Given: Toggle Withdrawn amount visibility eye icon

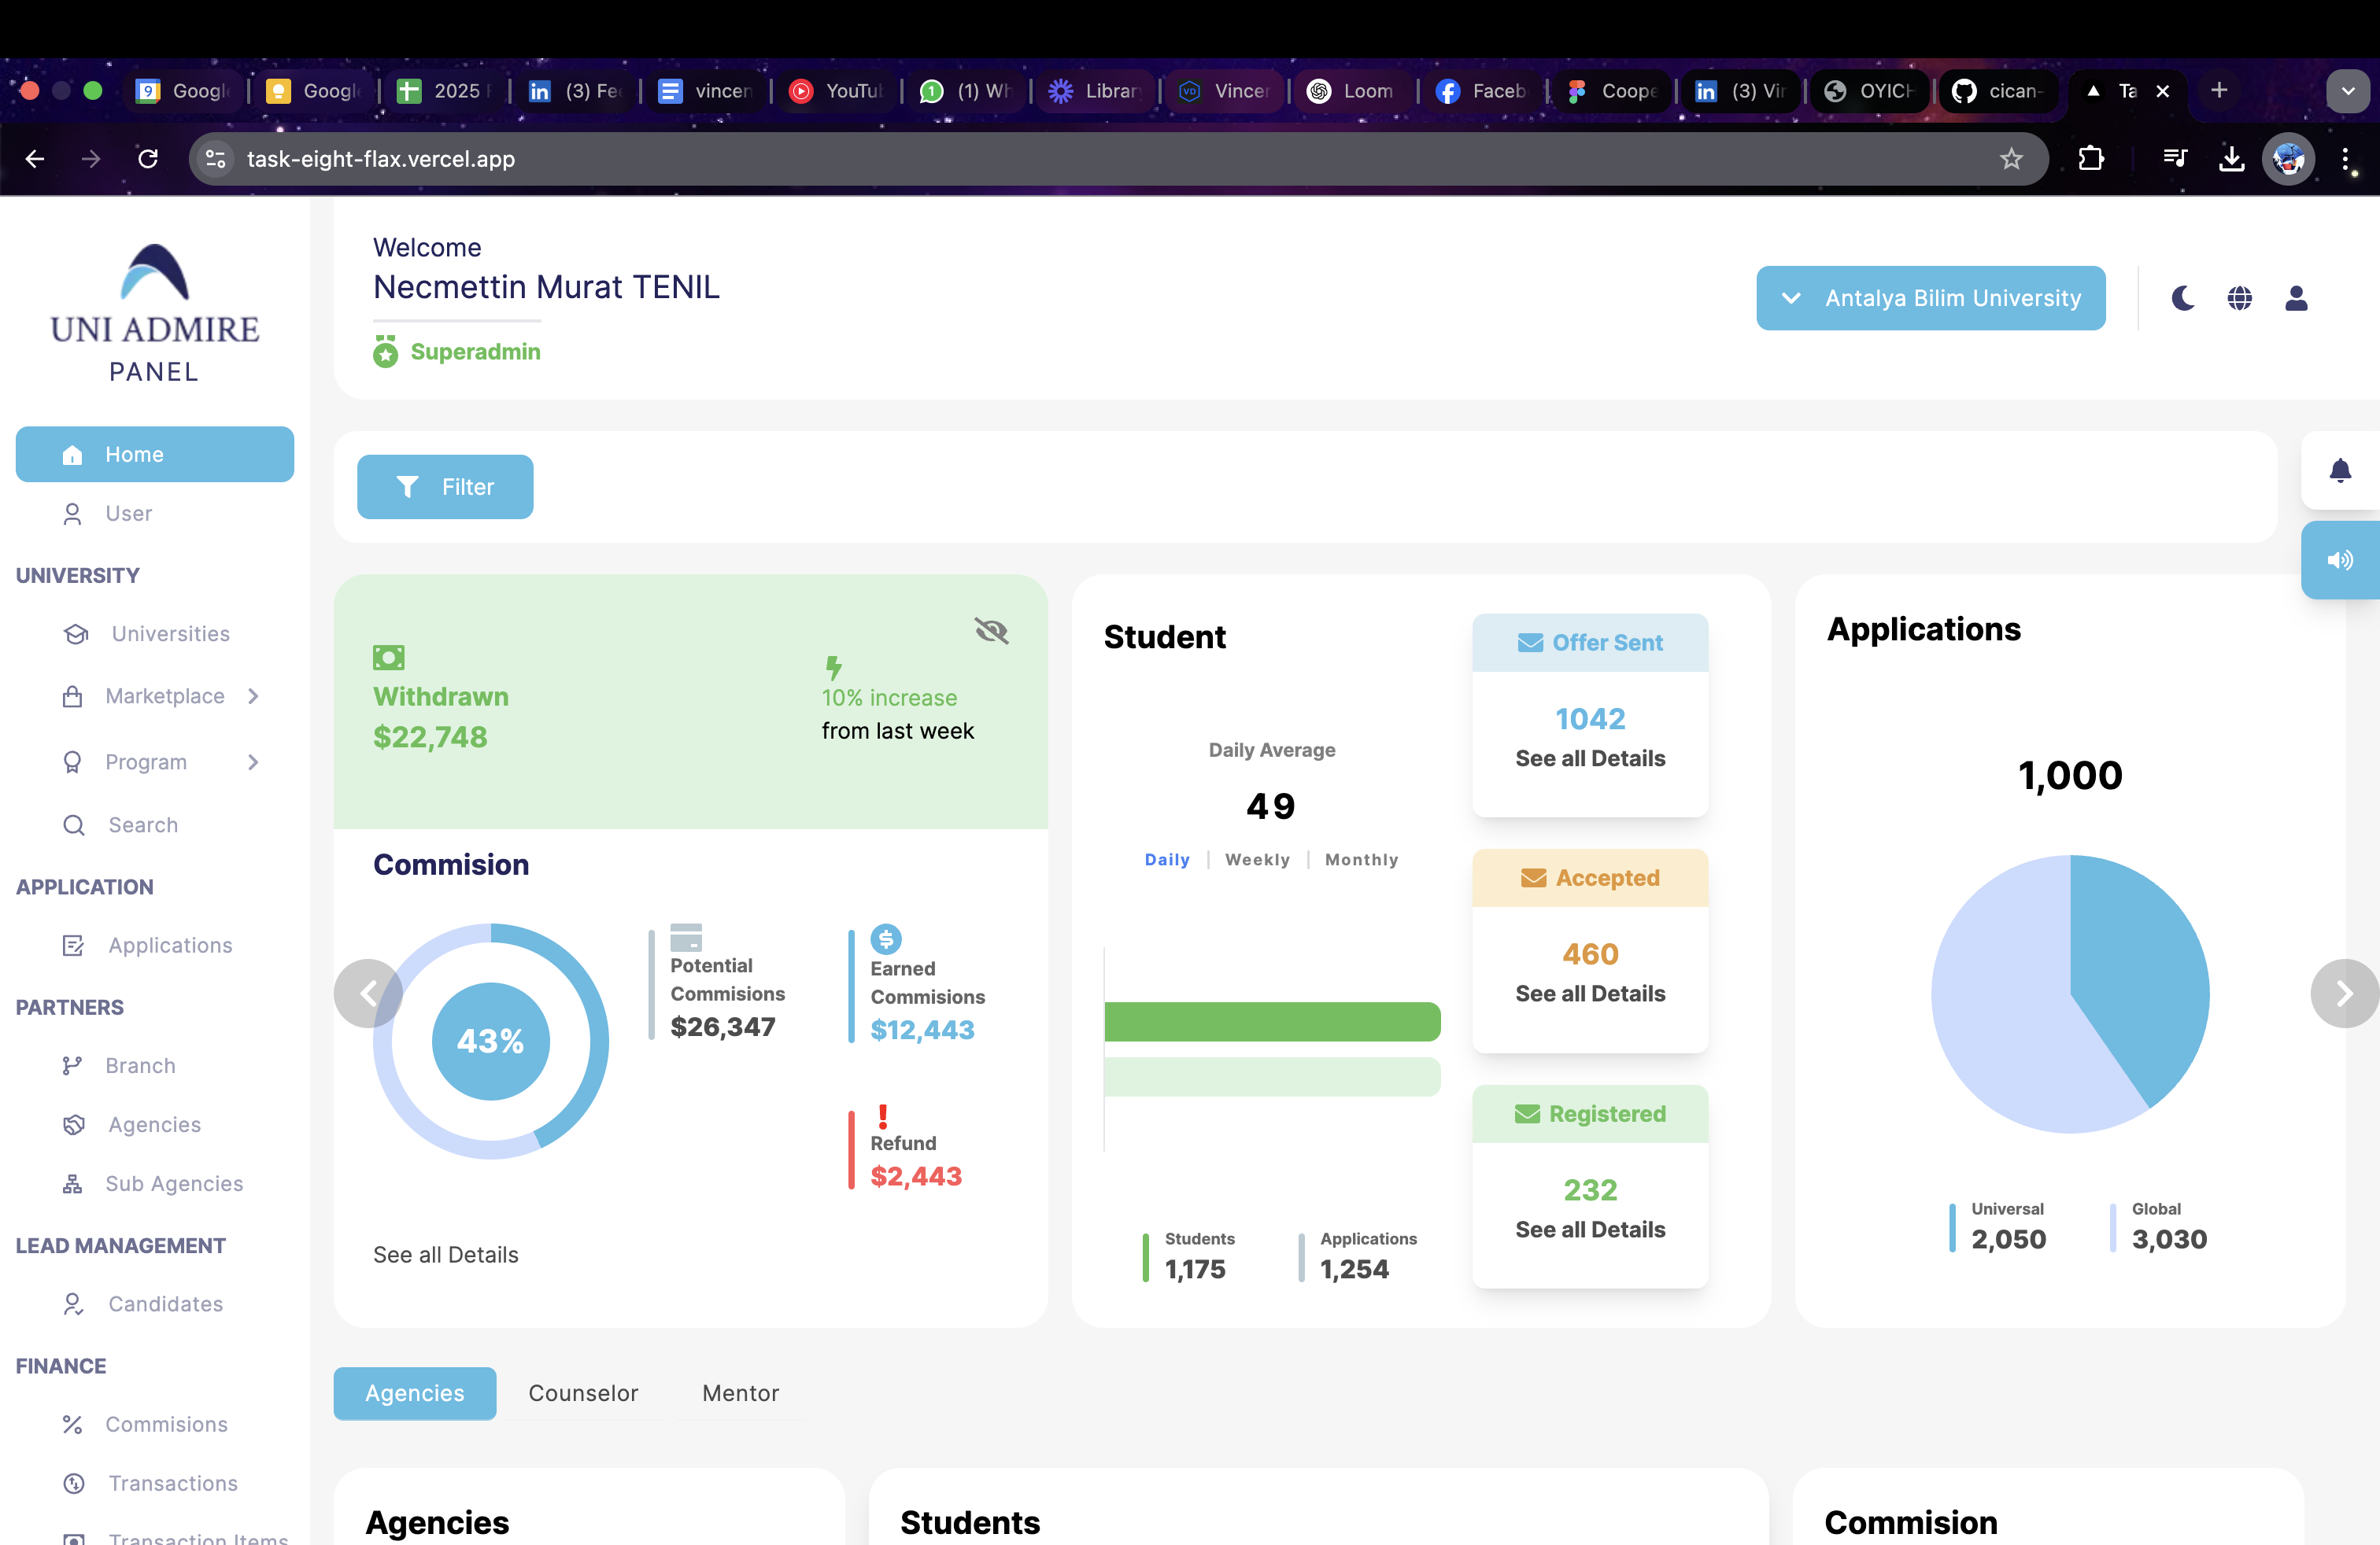Looking at the screenshot, I should coord(991,631).
